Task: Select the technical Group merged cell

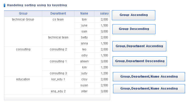Action: point(23,31)
